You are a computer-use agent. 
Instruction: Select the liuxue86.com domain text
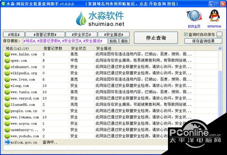(x=23, y=105)
